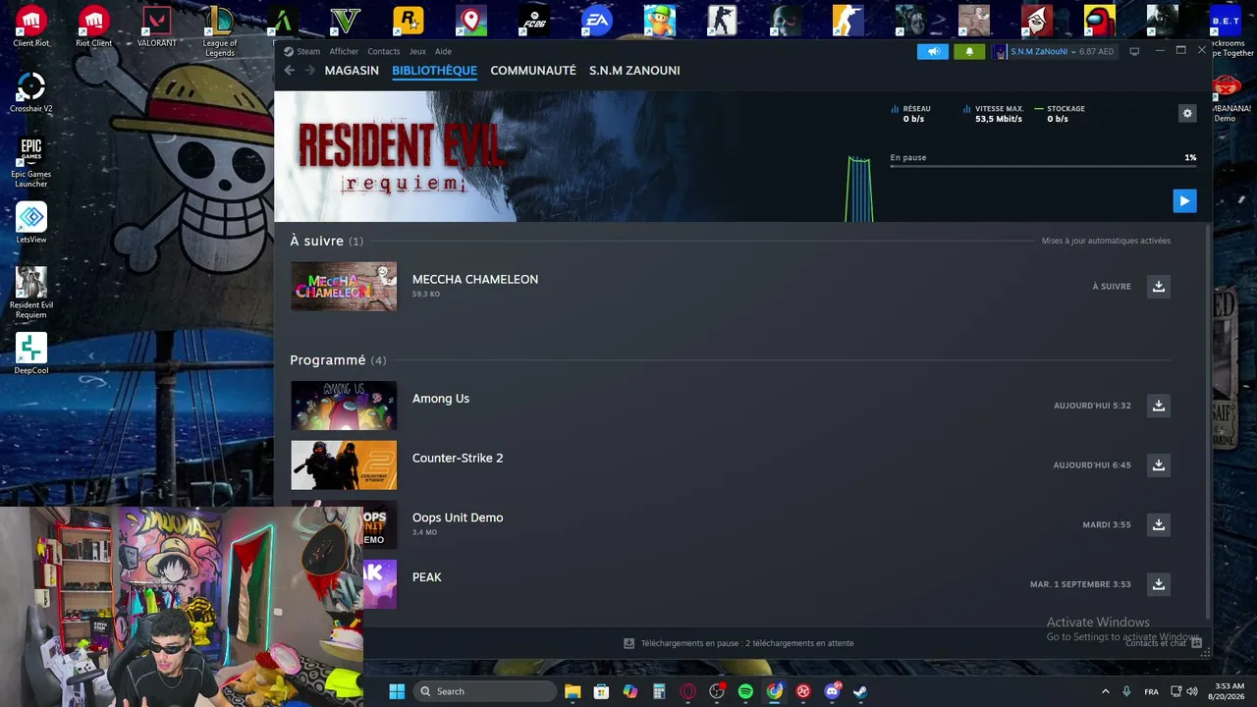Open the Contacts menu
Viewport: 1257px width, 707px height.
384,51
